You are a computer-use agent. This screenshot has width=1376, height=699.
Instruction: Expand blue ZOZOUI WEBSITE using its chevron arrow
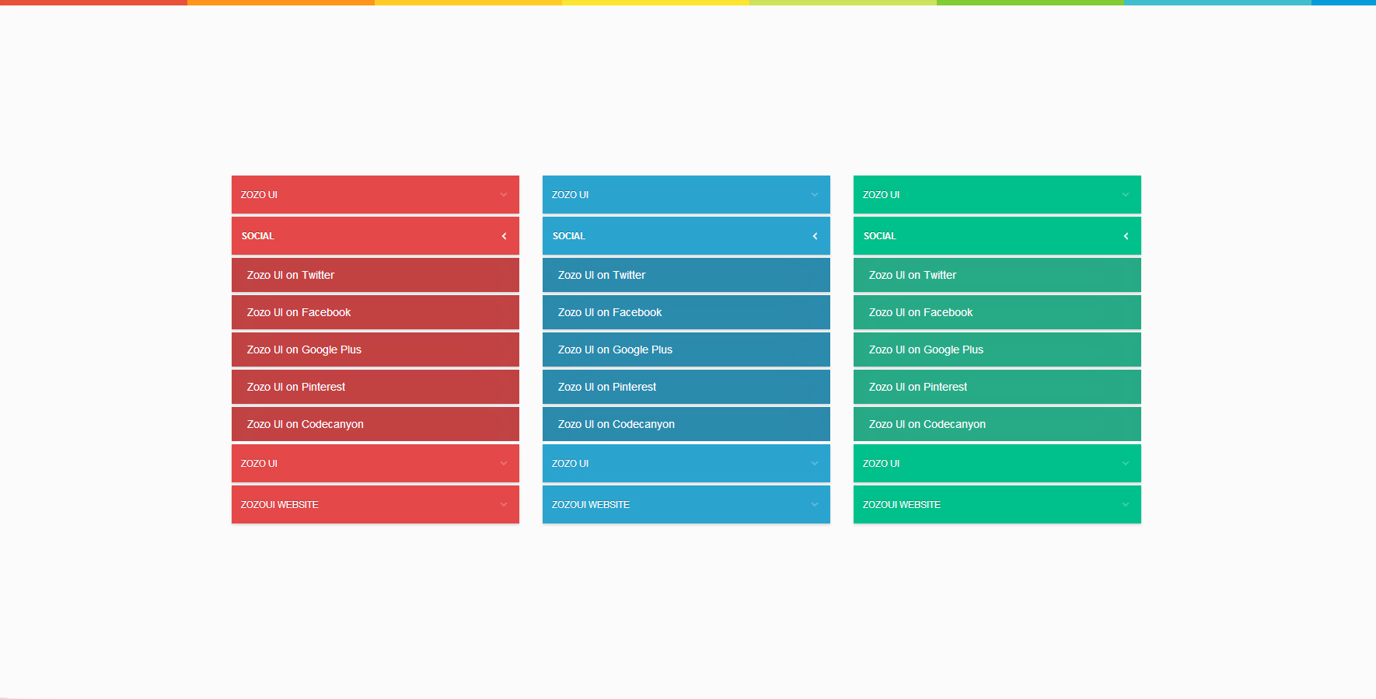(x=815, y=505)
